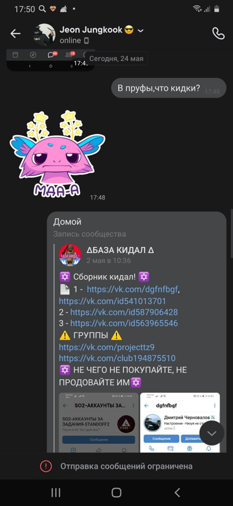Open the link vk.com/id541013701

[x=112, y=301]
